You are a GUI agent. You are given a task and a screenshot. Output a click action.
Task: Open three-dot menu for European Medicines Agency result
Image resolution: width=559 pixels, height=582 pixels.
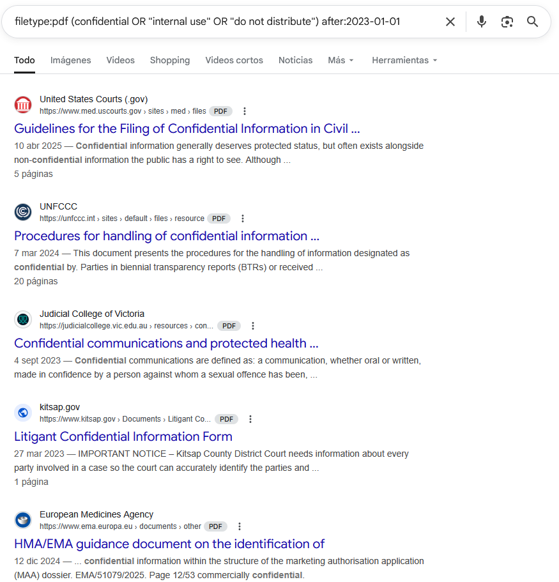240,526
